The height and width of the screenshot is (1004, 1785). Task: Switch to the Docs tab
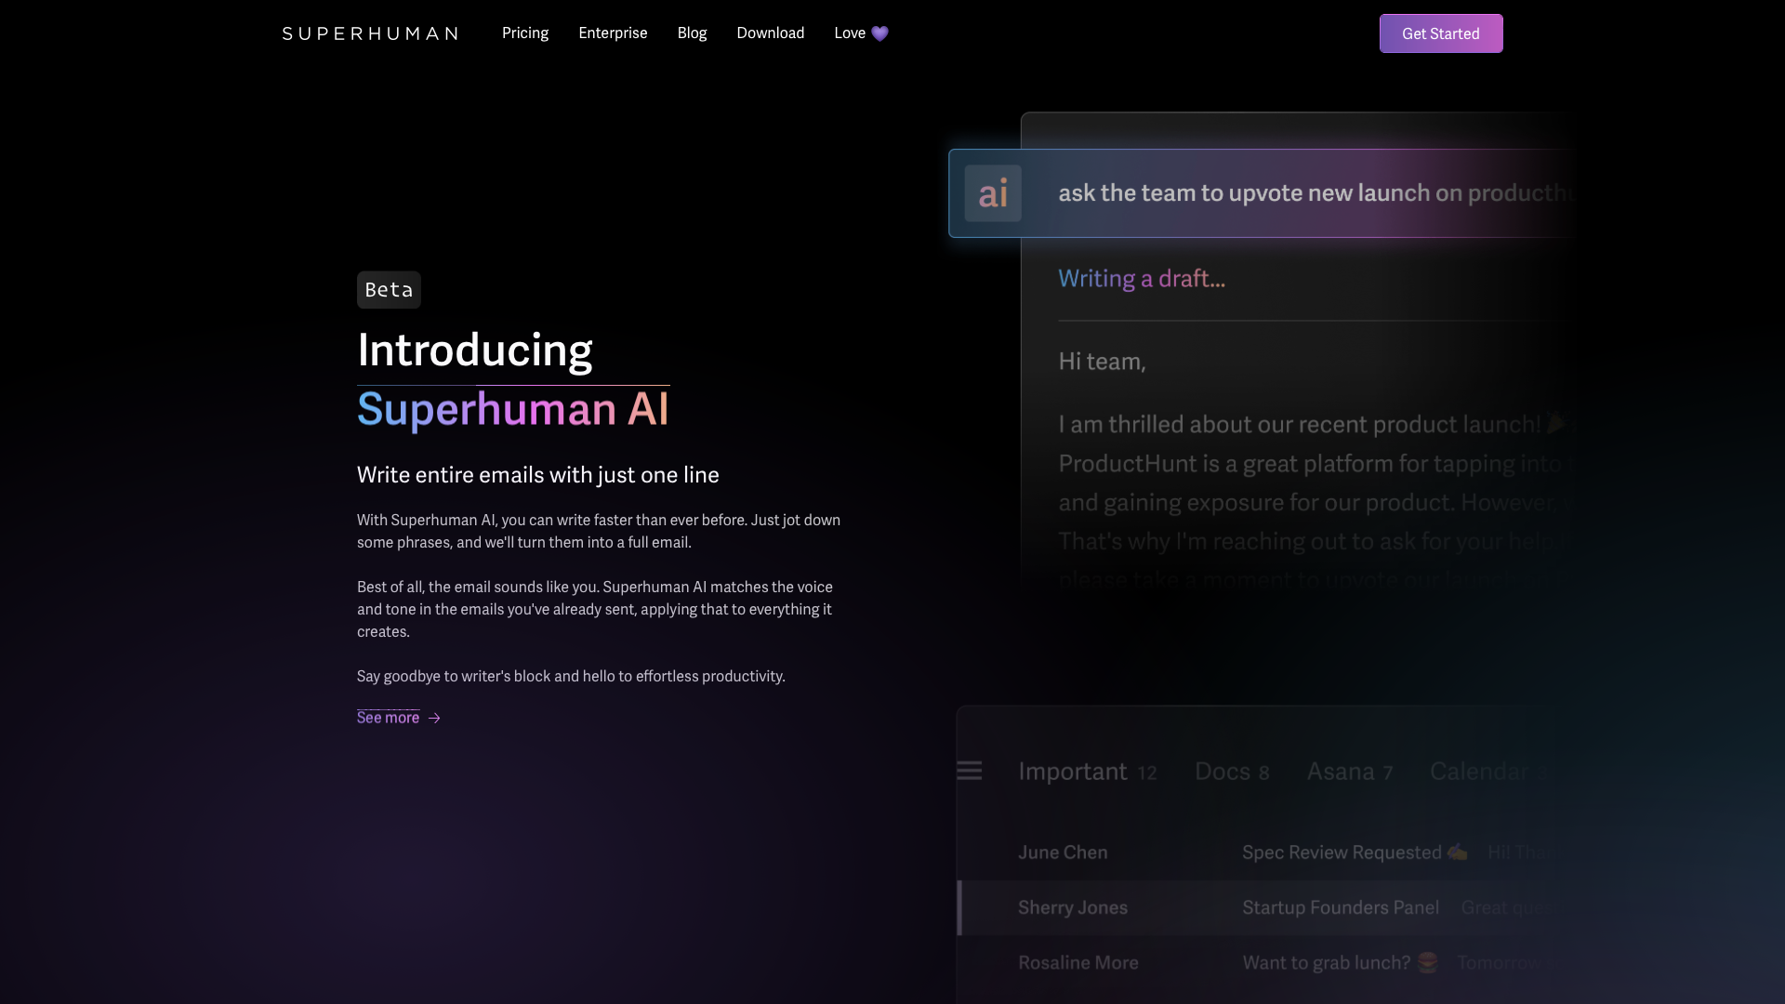pos(1232,772)
